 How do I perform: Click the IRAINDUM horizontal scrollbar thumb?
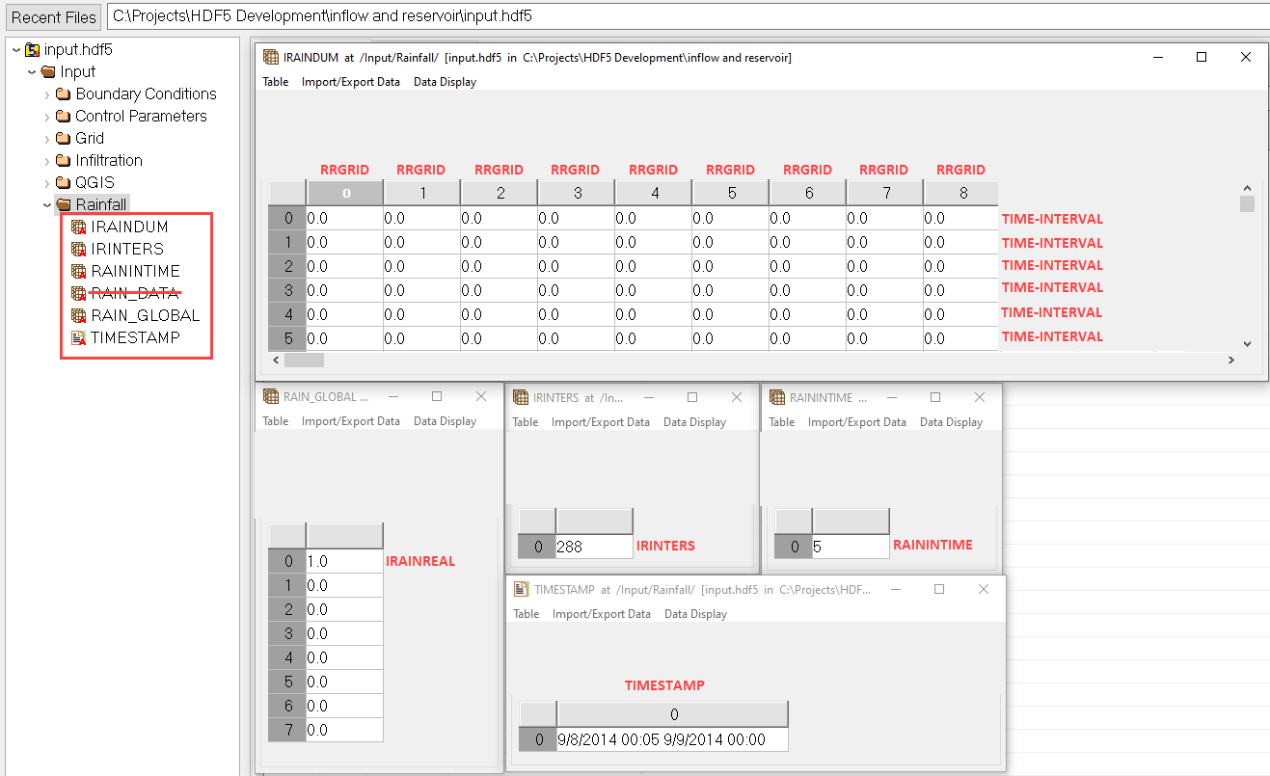[x=304, y=360]
